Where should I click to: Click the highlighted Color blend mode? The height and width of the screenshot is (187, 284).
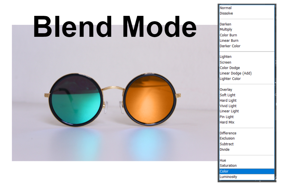tap(247, 171)
